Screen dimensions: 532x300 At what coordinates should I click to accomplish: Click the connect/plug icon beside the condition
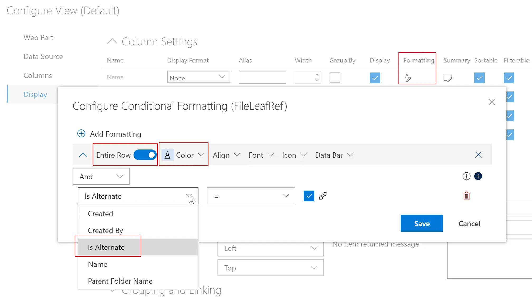point(323,196)
